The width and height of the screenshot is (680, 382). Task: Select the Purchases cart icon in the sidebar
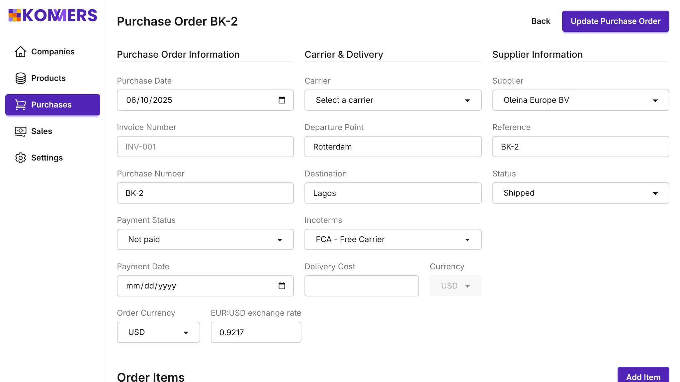(20, 105)
